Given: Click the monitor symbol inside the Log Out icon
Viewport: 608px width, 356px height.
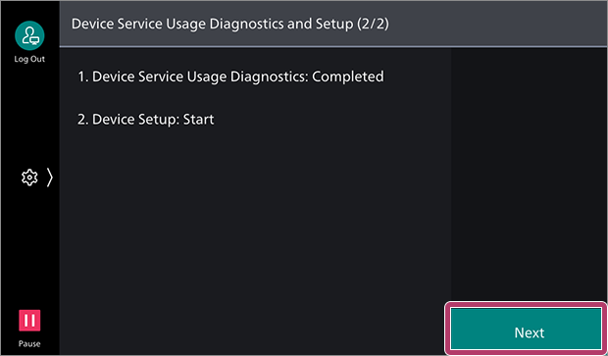Looking at the screenshot, I should pyautogui.click(x=35, y=39).
